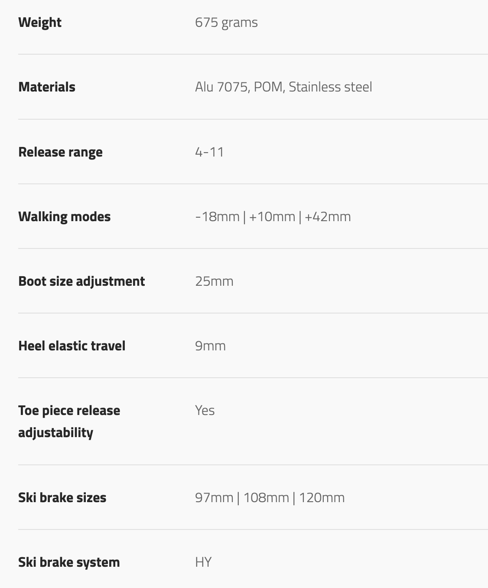This screenshot has width=488, height=588.
Task: Click the -18mm walking mode value
Action: 217,217
